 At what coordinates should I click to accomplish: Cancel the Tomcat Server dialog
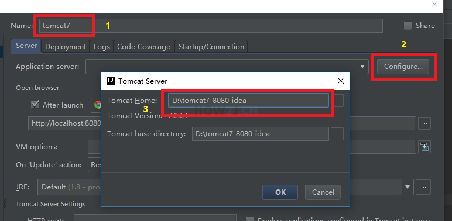click(323, 192)
